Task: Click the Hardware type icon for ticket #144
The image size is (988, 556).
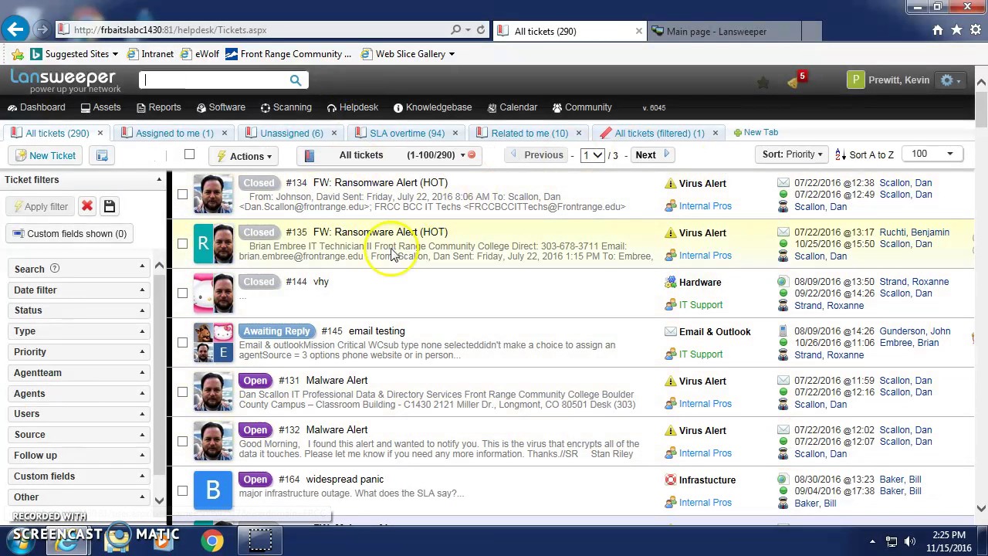Action: click(670, 282)
